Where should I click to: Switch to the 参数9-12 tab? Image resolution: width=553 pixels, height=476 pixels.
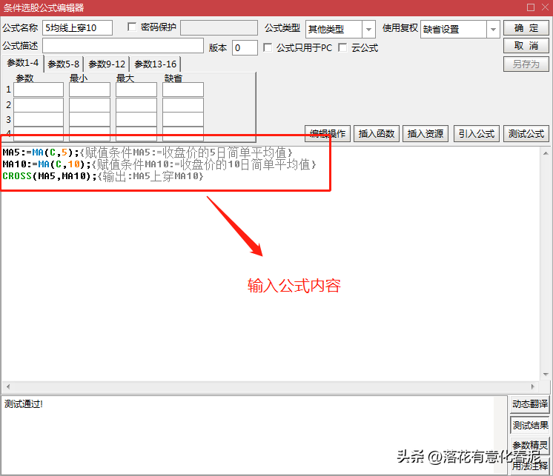[107, 64]
